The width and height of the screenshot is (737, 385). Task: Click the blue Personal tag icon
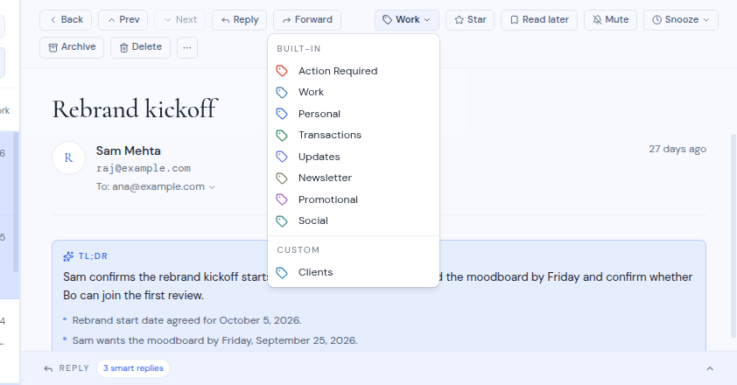click(x=282, y=114)
